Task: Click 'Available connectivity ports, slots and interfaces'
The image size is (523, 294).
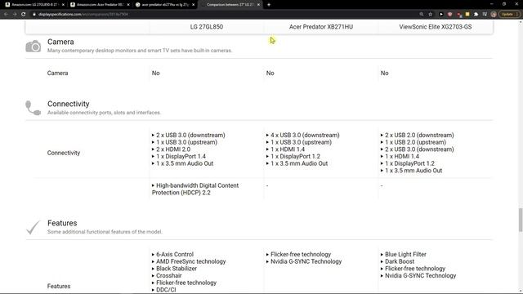Action: coord(104,113)
